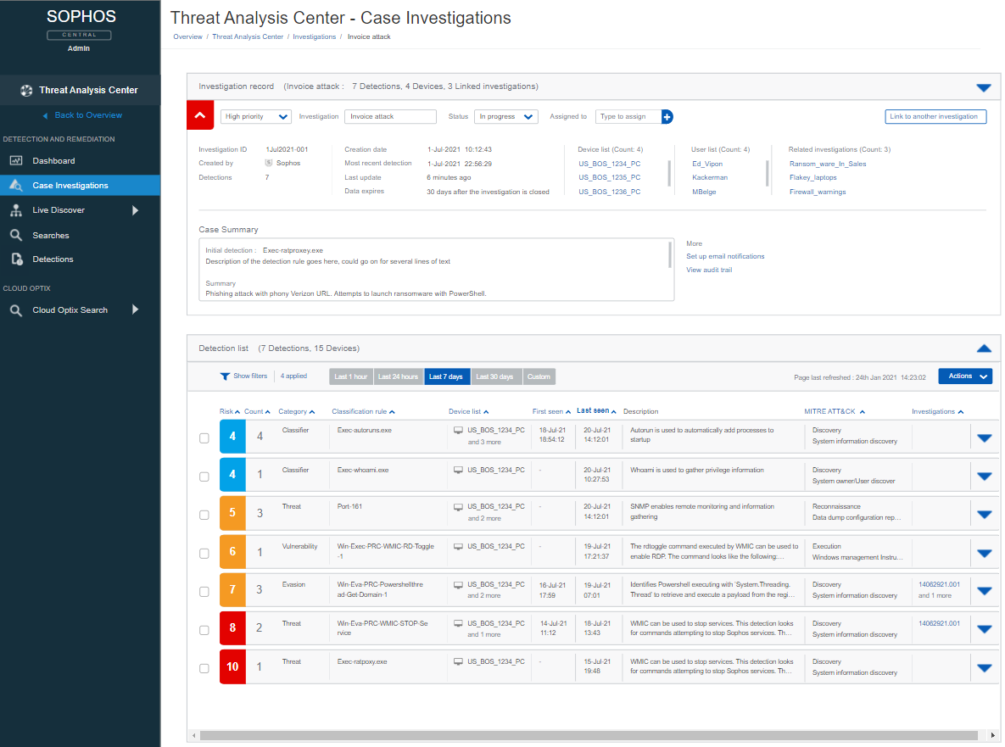Click the red priority collapse arrow icon
The width and height of the screenshot is (1005, 747).
[x=200, y=115]
